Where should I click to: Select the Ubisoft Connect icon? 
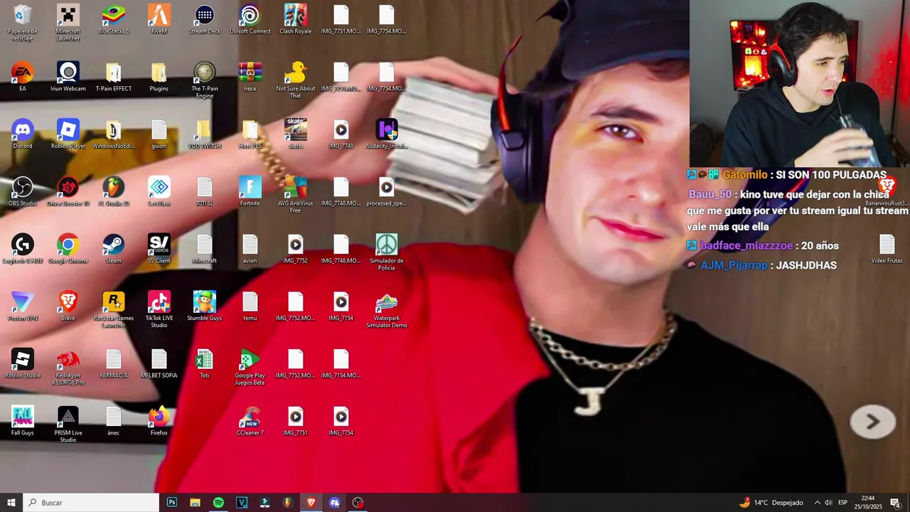click(x=250, y=20)
